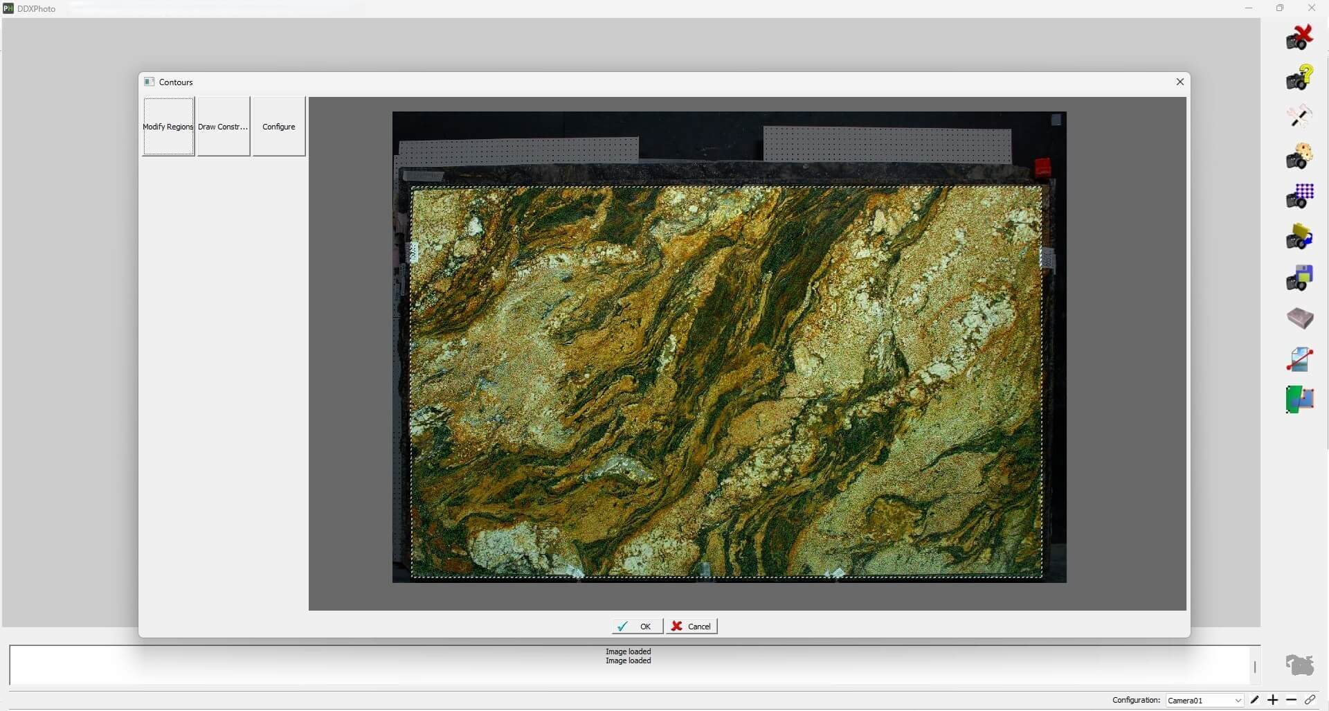The height and width of the screenshot is (711, 1329).
Task: Click the Cancel button
Action: [691, 627]
